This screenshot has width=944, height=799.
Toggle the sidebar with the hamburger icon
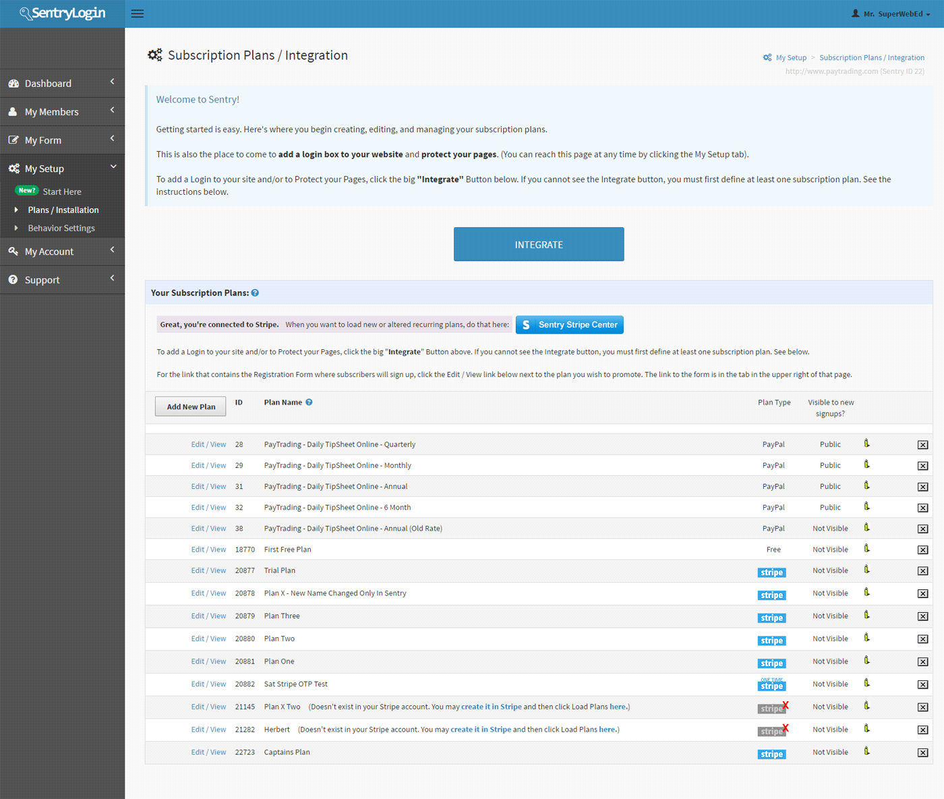pyautogui.click(x=138, y=13)
